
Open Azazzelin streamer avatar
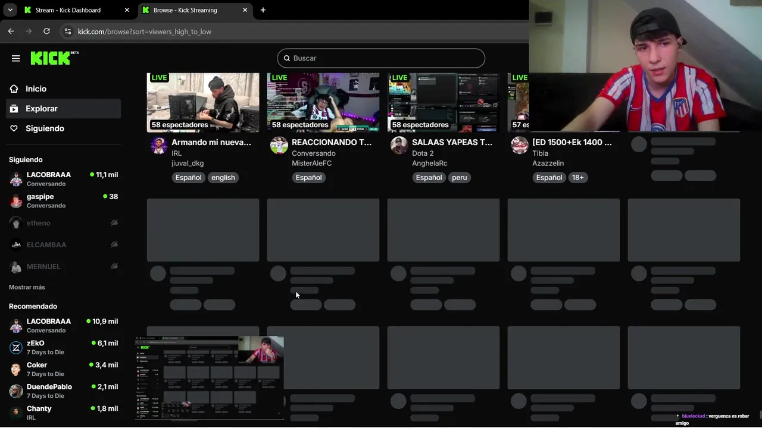(520, 146)
